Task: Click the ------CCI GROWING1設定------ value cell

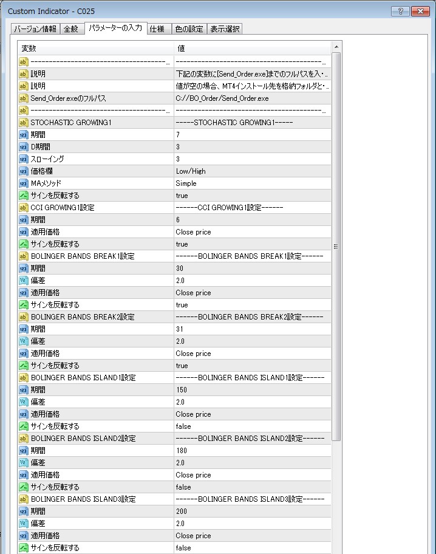Action: pyautogui.click(x=253, y=208)
